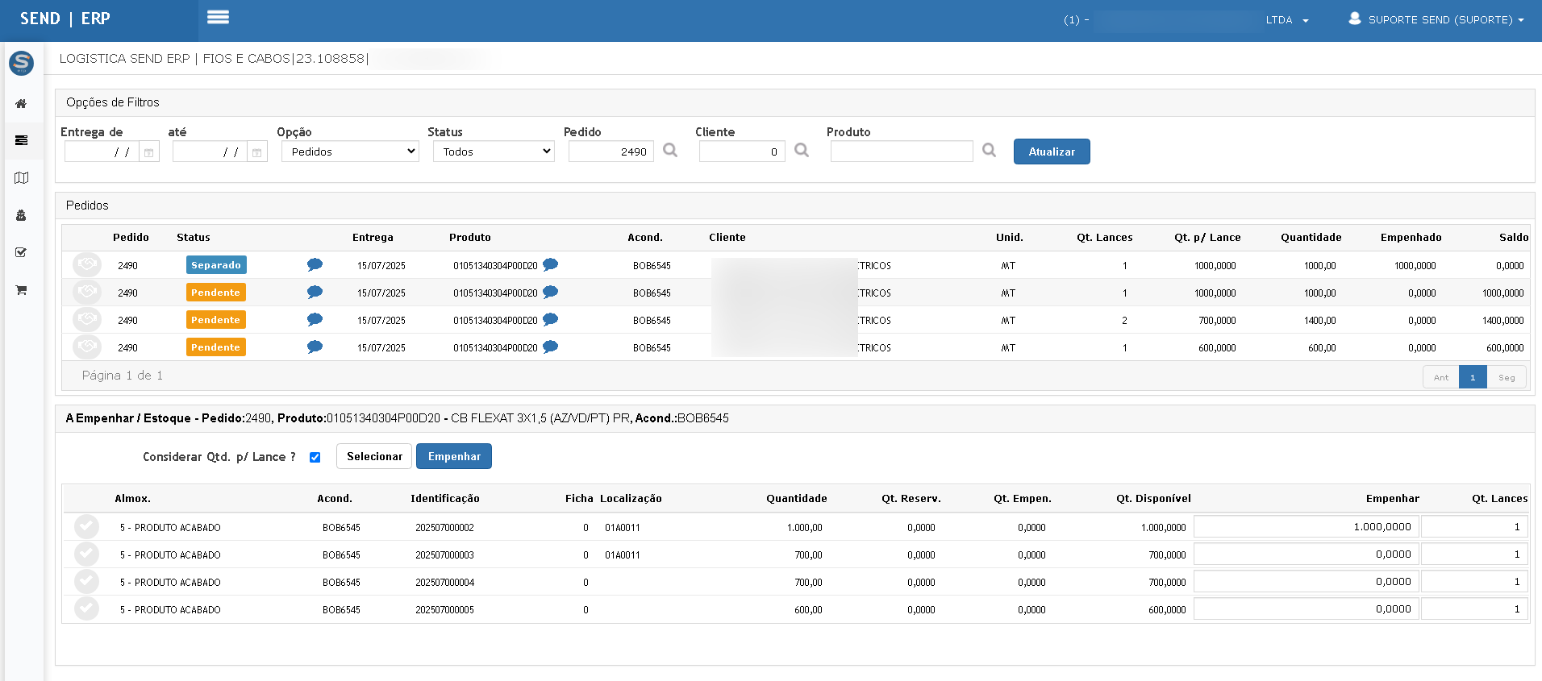Image resolution: width=1542 pixels, height=681 pixels.
Task: Toggle the hamburger menu in header
Action: click(218, 17)
